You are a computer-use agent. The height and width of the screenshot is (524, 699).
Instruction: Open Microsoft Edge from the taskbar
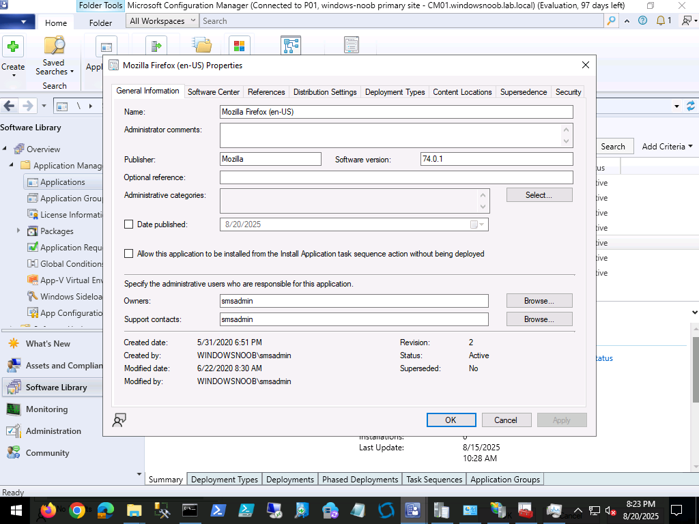click(x=105, y=510)
